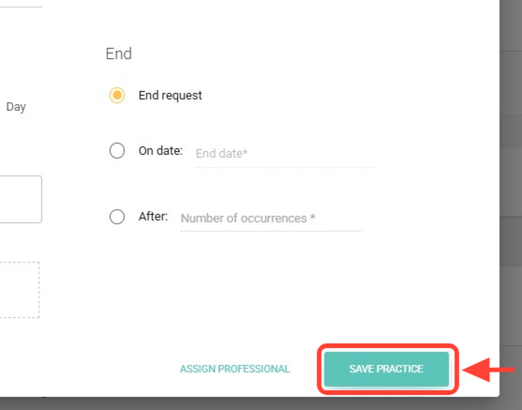Click the underlined field at top-left corner
The image size is (522, 410).
pos(20,3)
